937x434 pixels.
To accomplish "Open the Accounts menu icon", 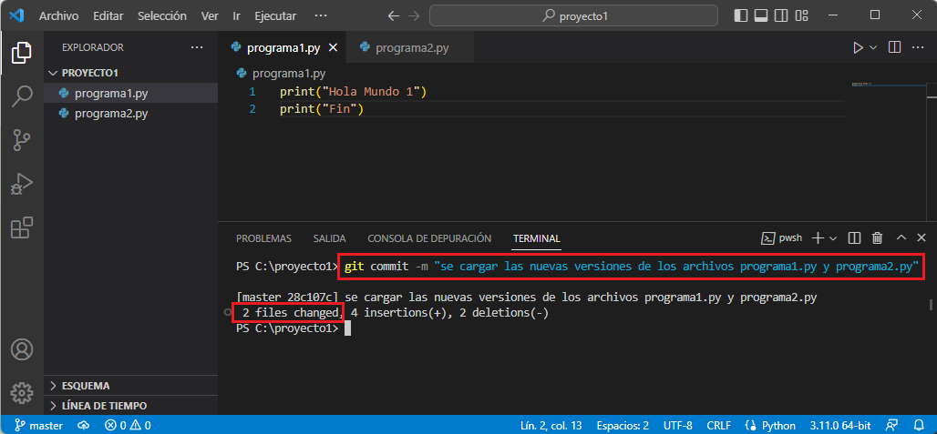I will (22, 349).
